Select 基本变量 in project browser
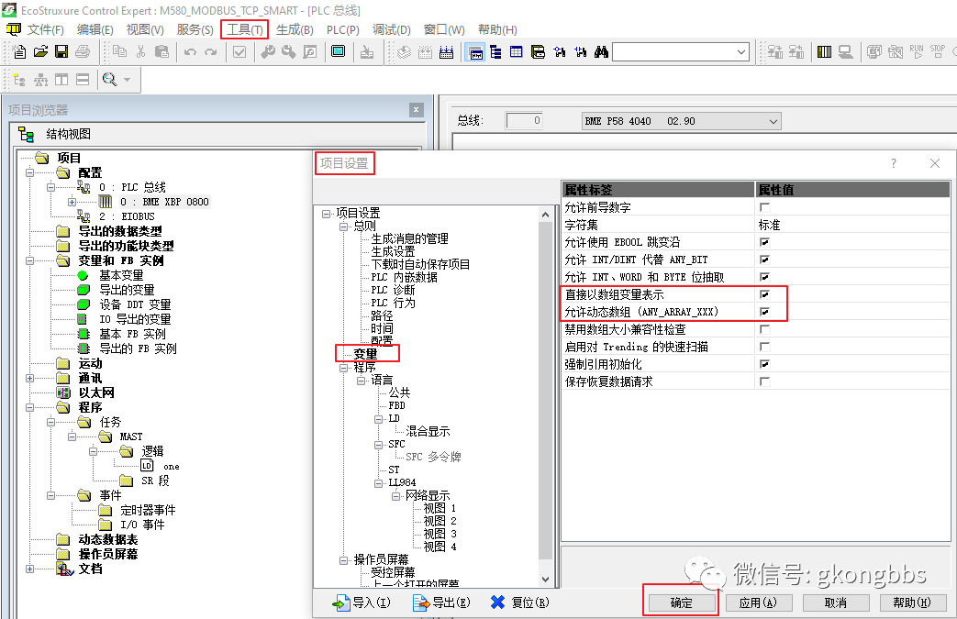The height and width of the screenshot is (619, 957). 121,276
